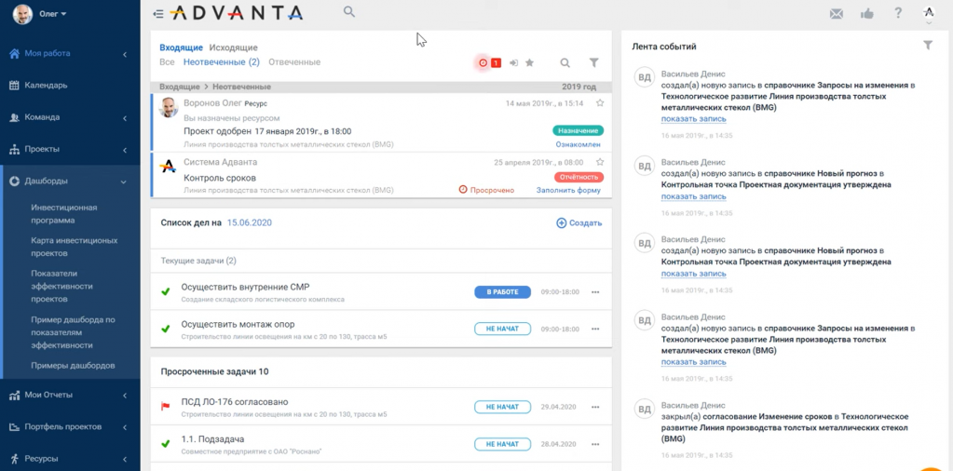Open the inbox messages filter funnel icon
The height and width of the screenshot is (471, 953).
[593, 63]
